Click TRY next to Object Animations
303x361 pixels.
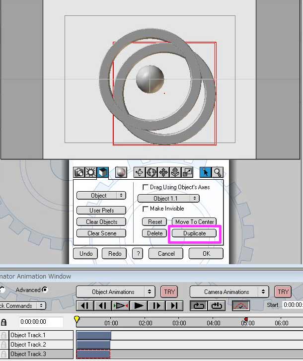point(169,291)
